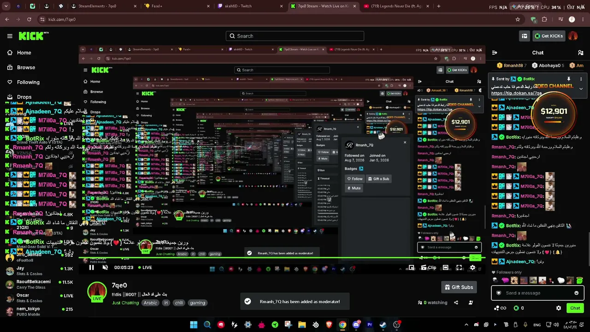590x332 pixels.
Task: Reload the kick.com page
Action: 29,19
